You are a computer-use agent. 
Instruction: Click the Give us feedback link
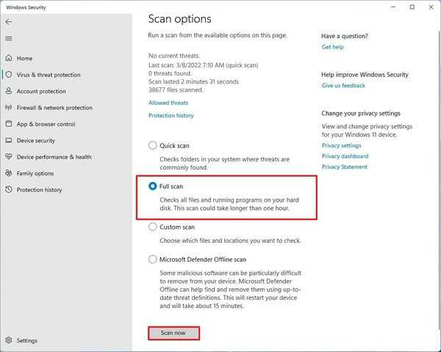[343, 86]
